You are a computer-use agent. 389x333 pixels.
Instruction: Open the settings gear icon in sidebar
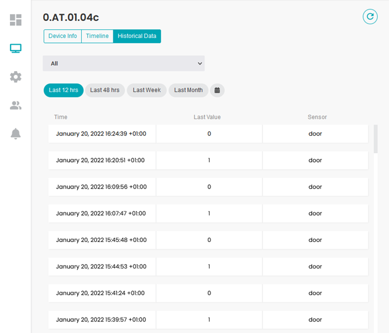pyautogui.click(x=15, y=77)
